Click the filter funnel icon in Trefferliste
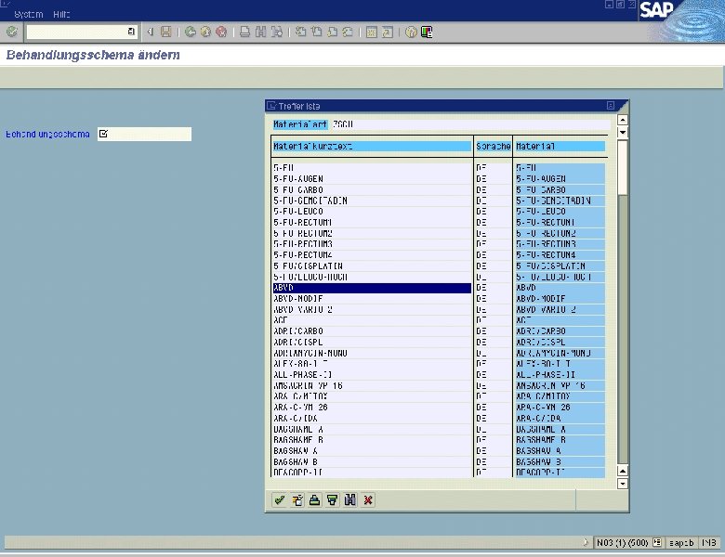Image resolution: width=725 pixels, height=557 pixels. (333, 499)
